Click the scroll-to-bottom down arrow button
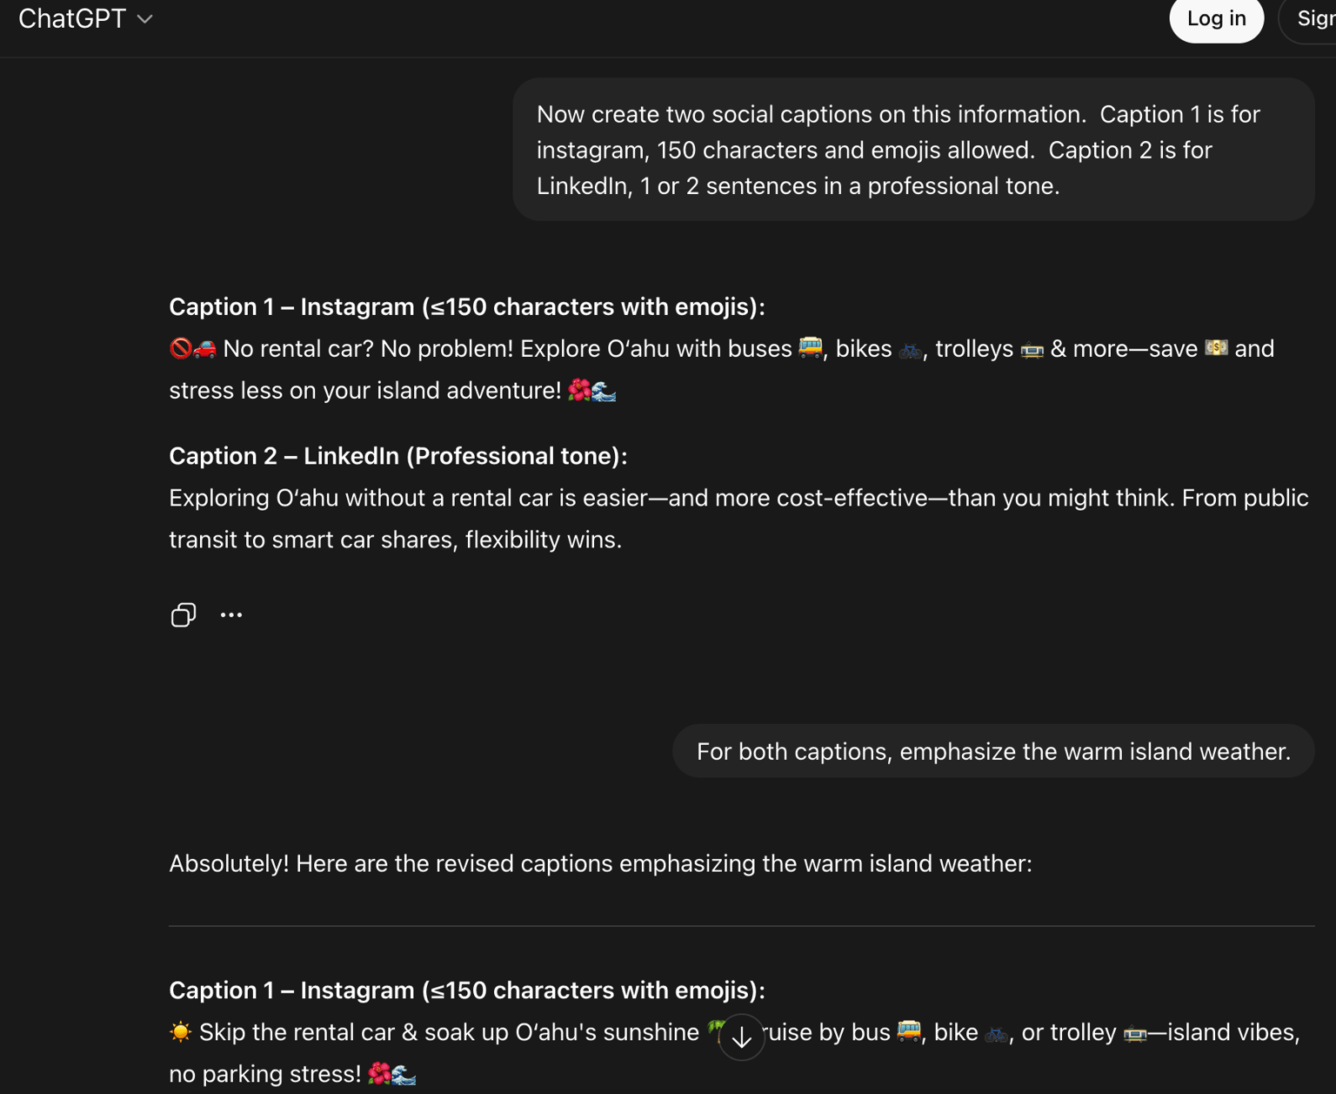1336x1094 pixels. (741, 1037)
